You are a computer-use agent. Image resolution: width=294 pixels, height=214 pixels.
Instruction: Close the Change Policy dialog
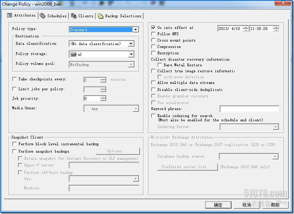click(283, 2)
